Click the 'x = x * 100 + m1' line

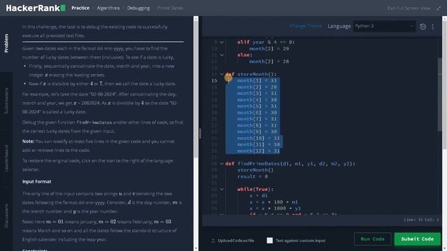[x=274, y=201]
